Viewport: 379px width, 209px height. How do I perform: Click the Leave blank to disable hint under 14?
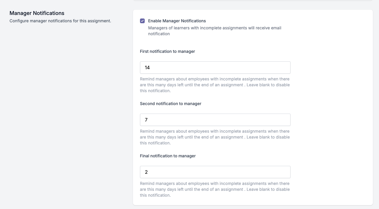[x=215, y=85]
